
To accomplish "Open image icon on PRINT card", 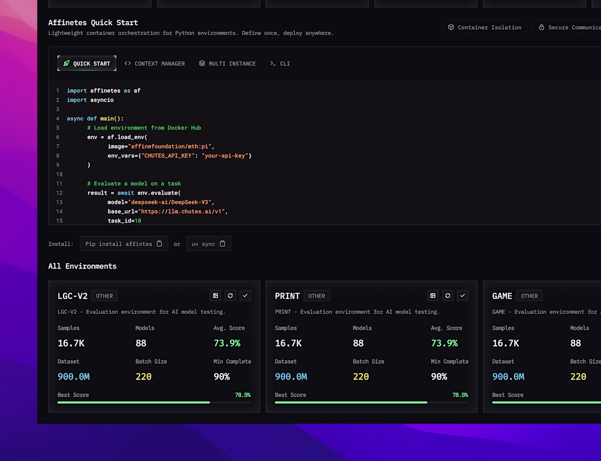I will 433,296.
